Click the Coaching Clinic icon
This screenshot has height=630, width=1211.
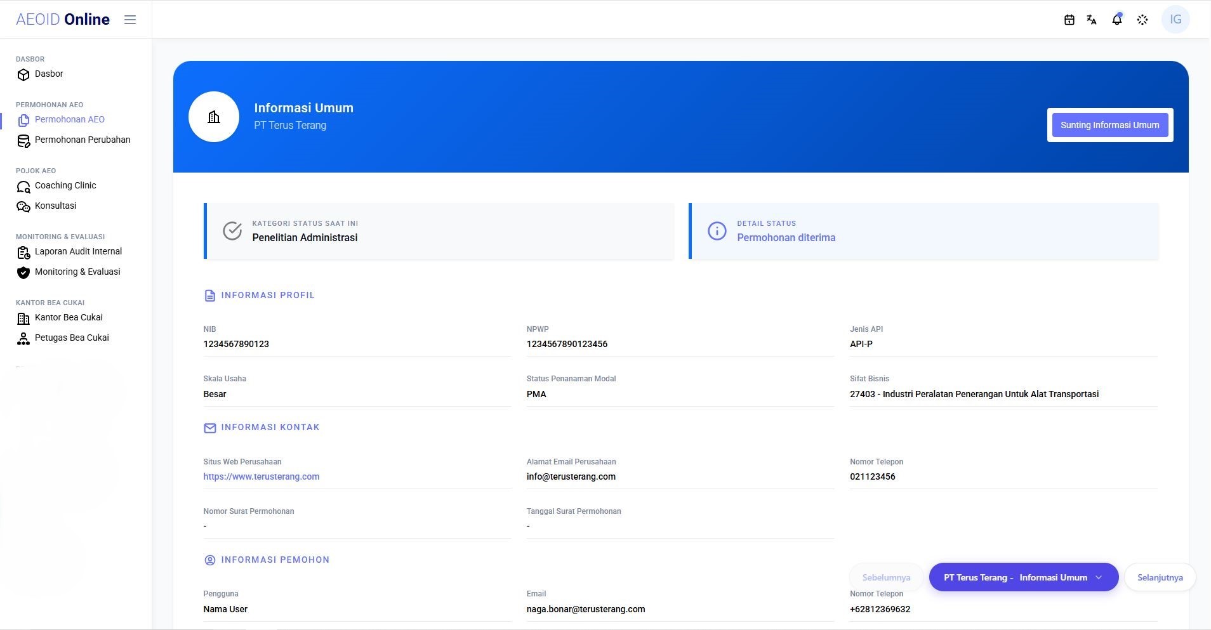coord(23,187)
